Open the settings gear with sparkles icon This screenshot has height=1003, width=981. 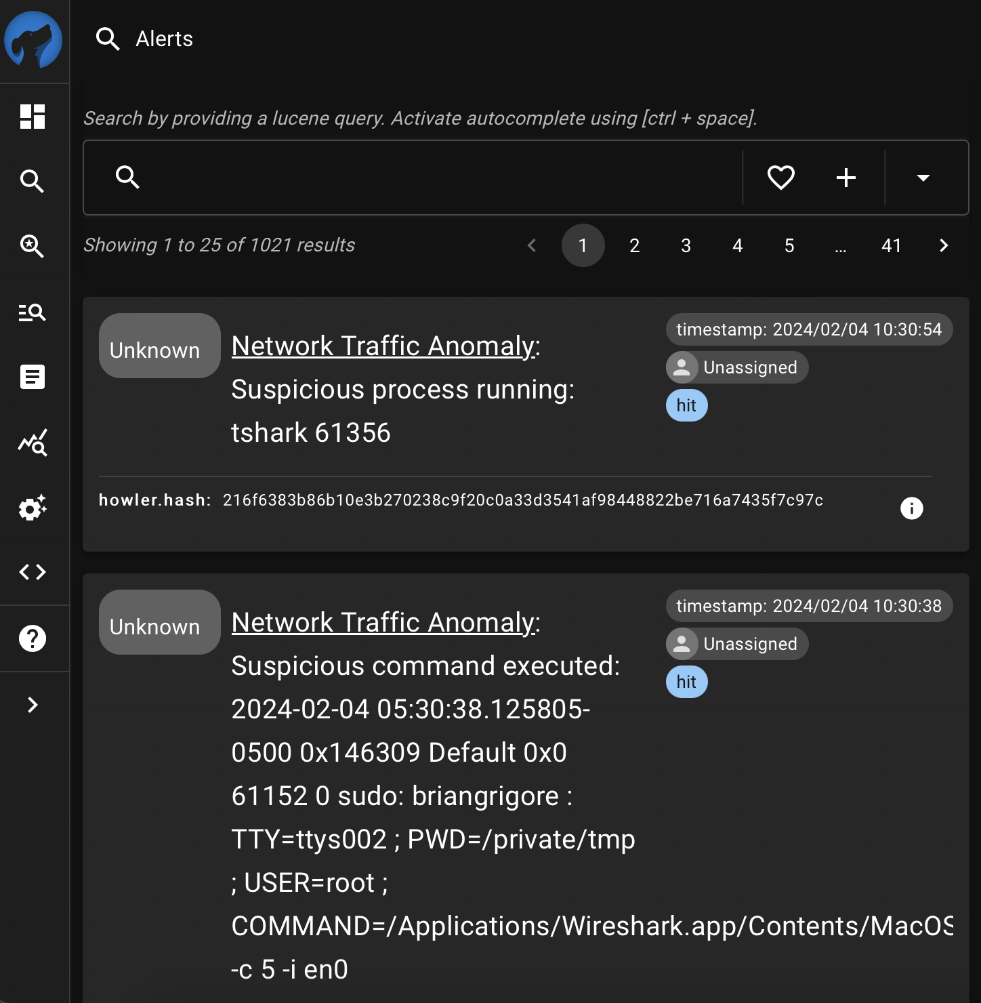coord(33,508)
